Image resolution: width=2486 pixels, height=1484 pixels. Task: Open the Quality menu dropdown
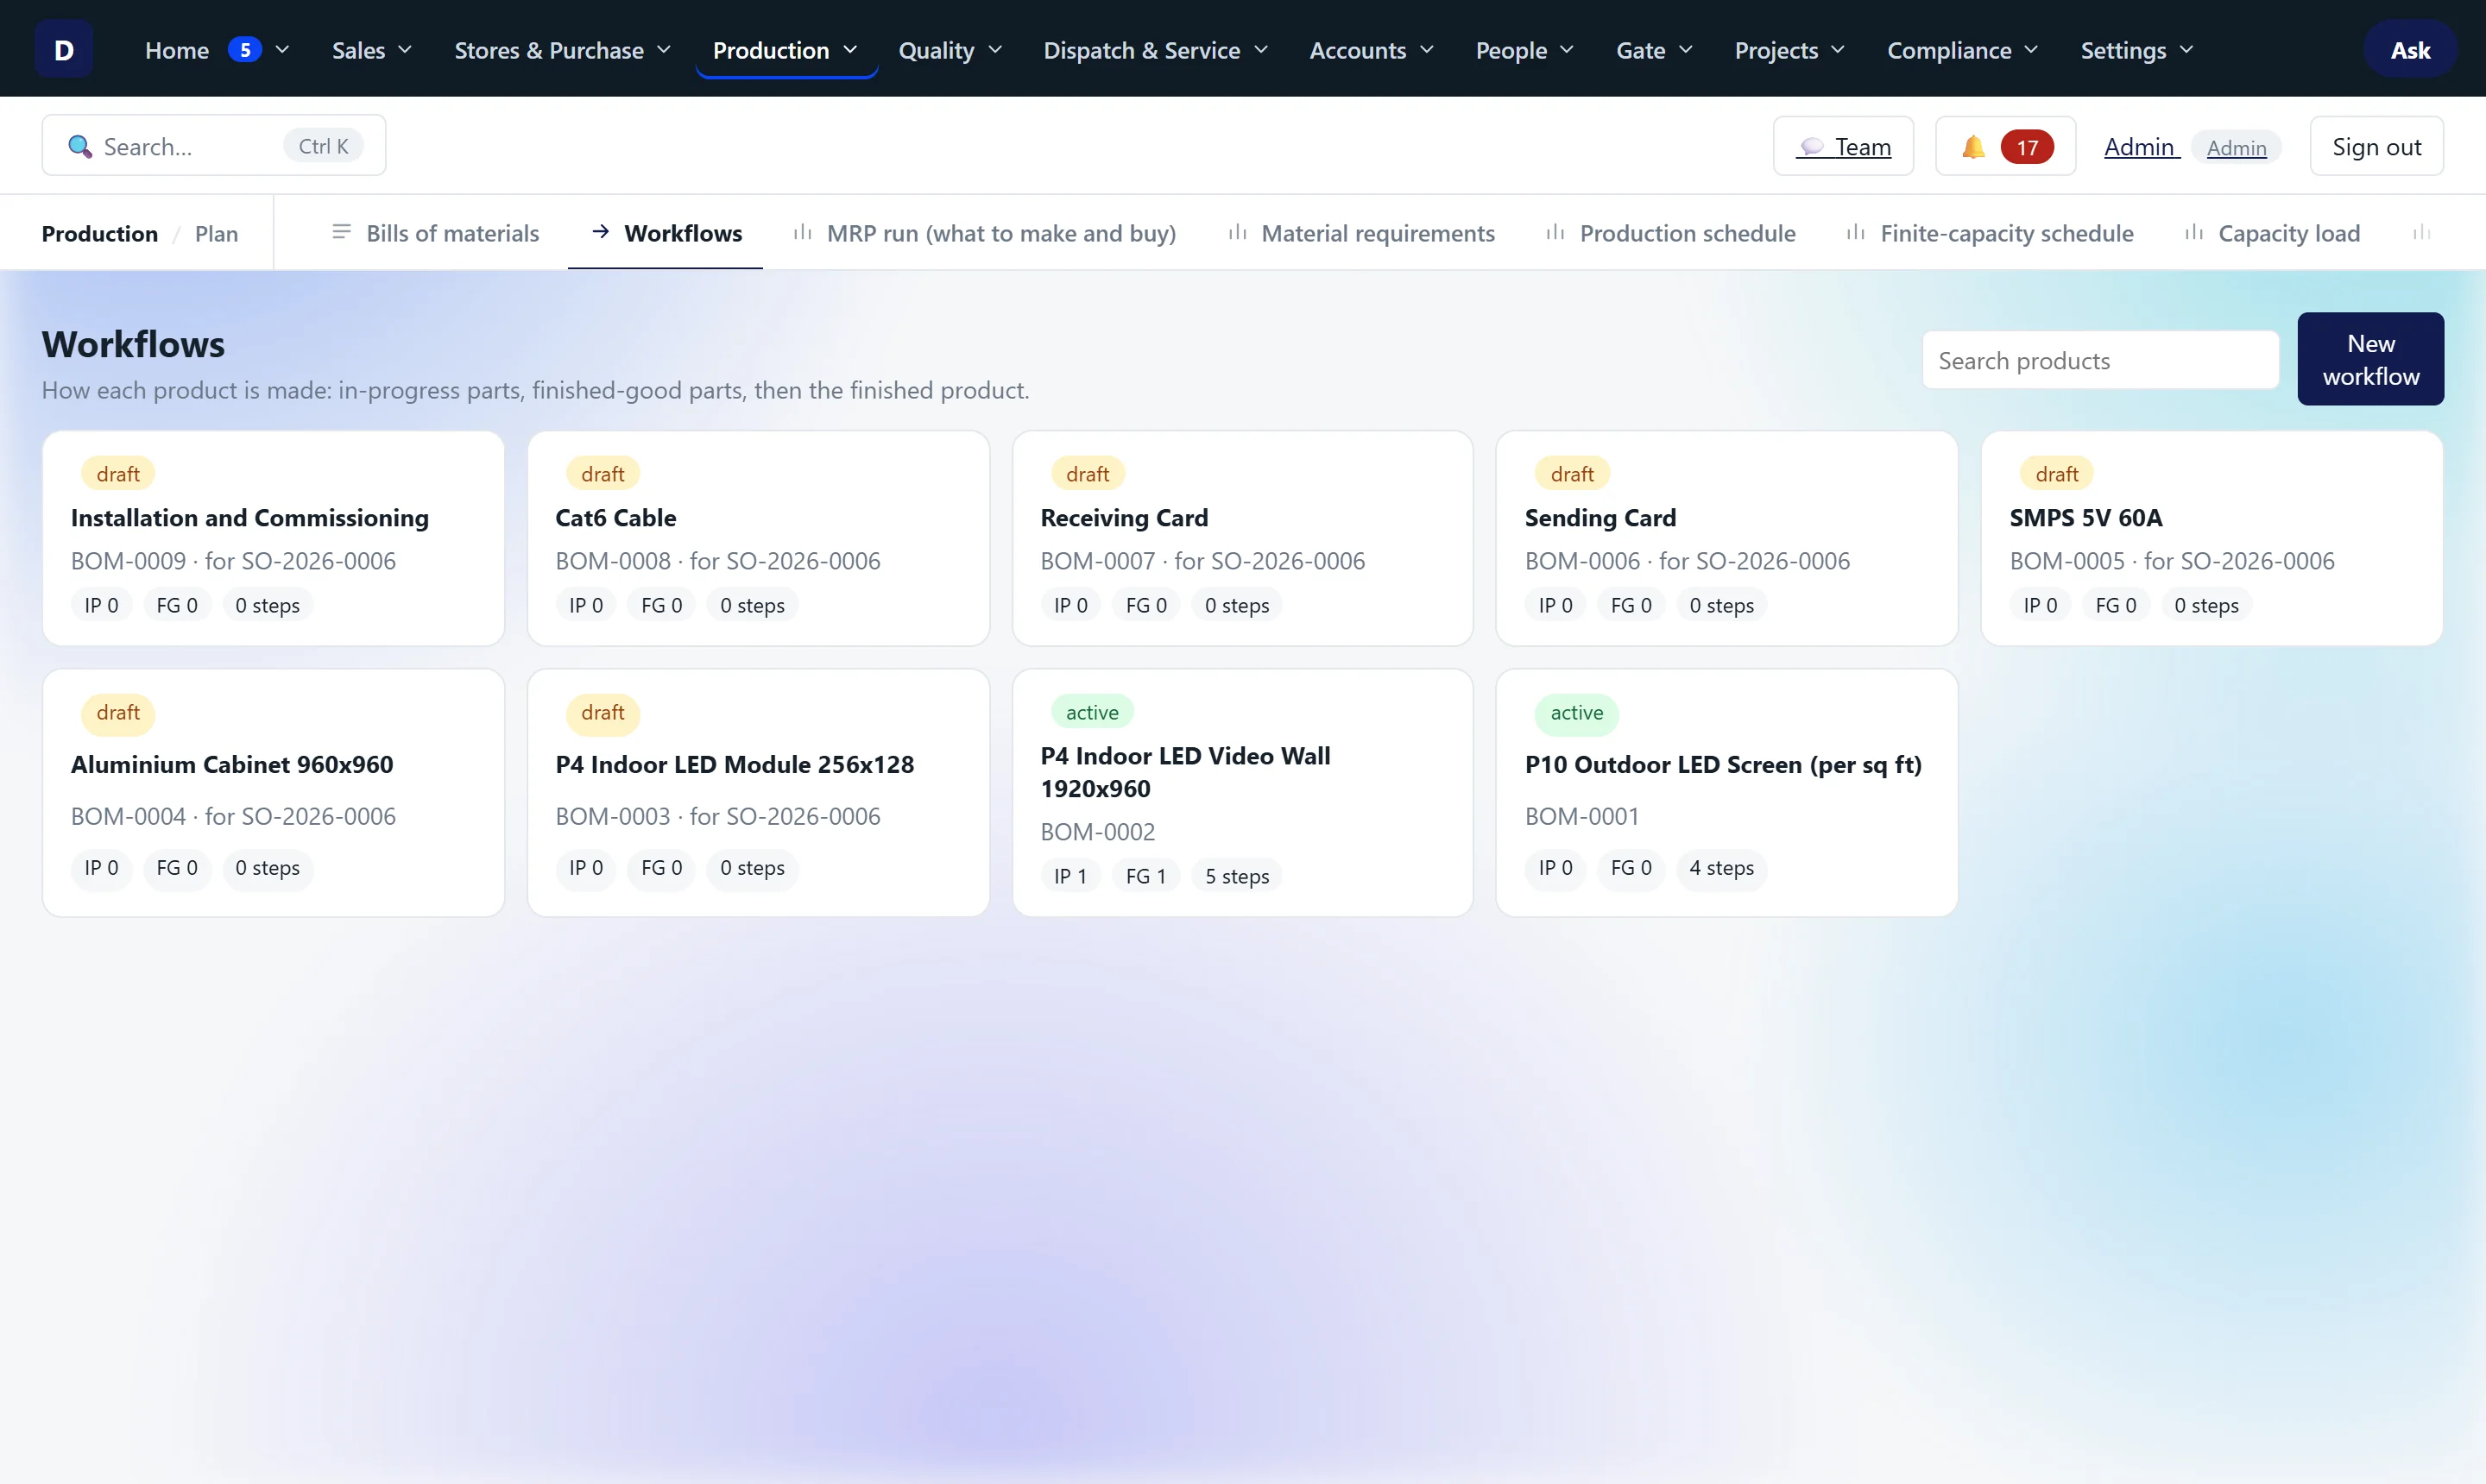pos(950,49)
